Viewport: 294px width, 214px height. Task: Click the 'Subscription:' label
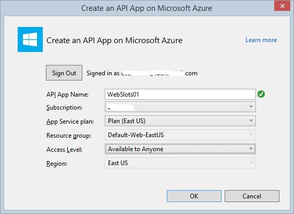[64, 108]
